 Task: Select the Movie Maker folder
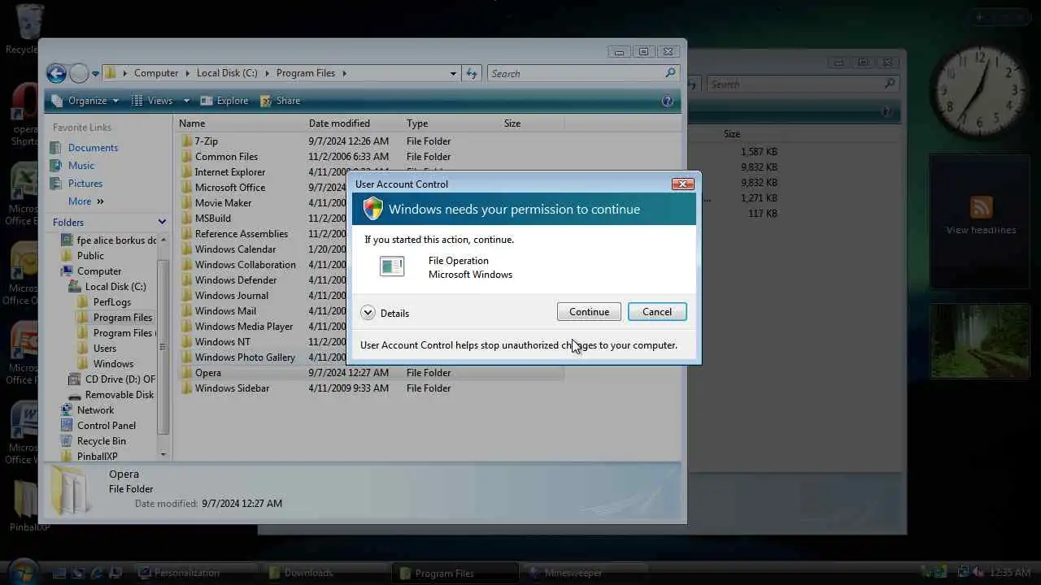pyautogui.click(x=223, y=203)
